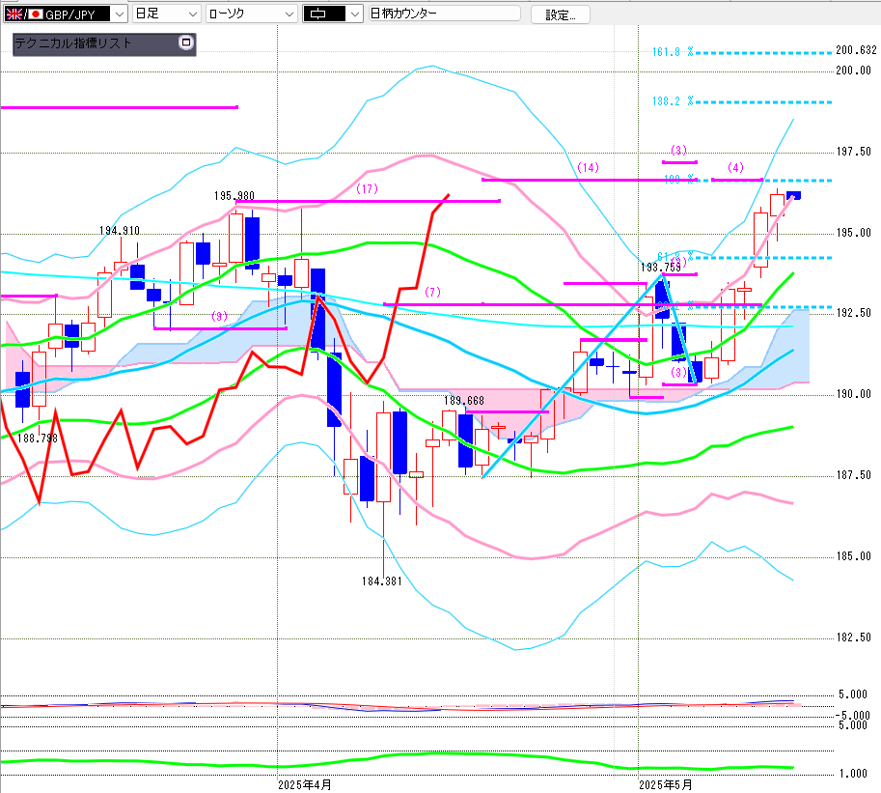This screenshot has height=793, width=881.
Task: Click the (4) day count label
Action: pos(735,168)
